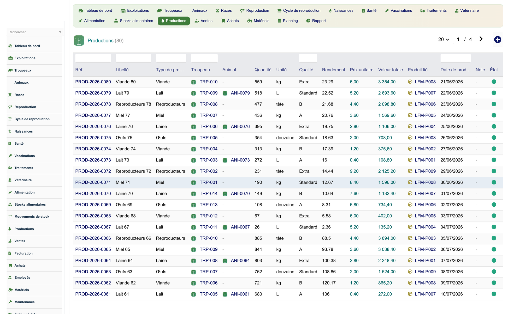
Task: Open the Traitements tab in top menu
Action: (433, 11)
